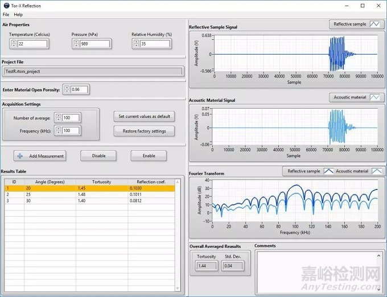
Task: Click Set current values as default
Action: click(x=144, y=116)
